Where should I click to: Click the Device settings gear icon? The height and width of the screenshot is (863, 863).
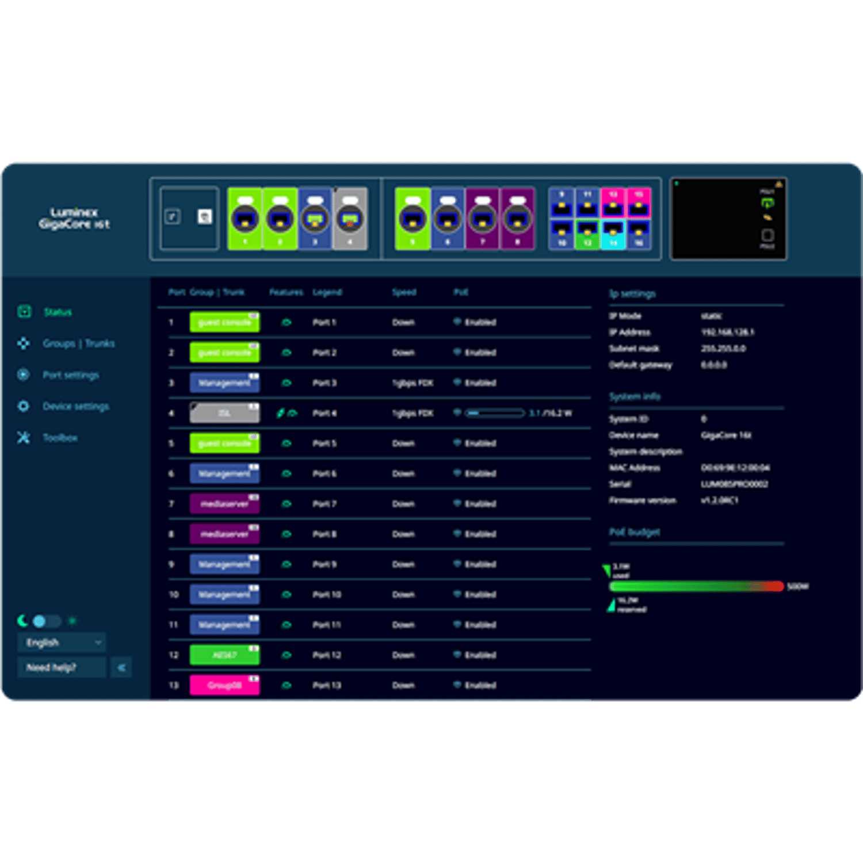coord(24,406)
